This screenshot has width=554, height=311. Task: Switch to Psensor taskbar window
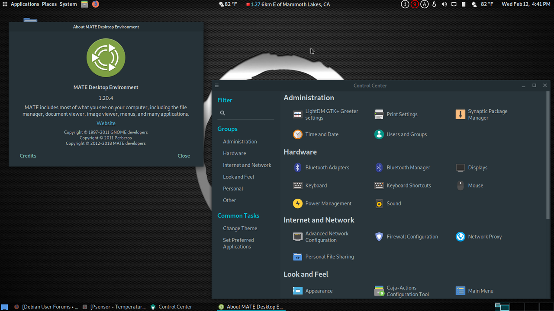(x=114, y=307)
